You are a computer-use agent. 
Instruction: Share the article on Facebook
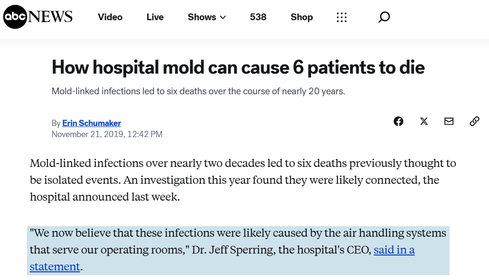[x=398, y=121]
